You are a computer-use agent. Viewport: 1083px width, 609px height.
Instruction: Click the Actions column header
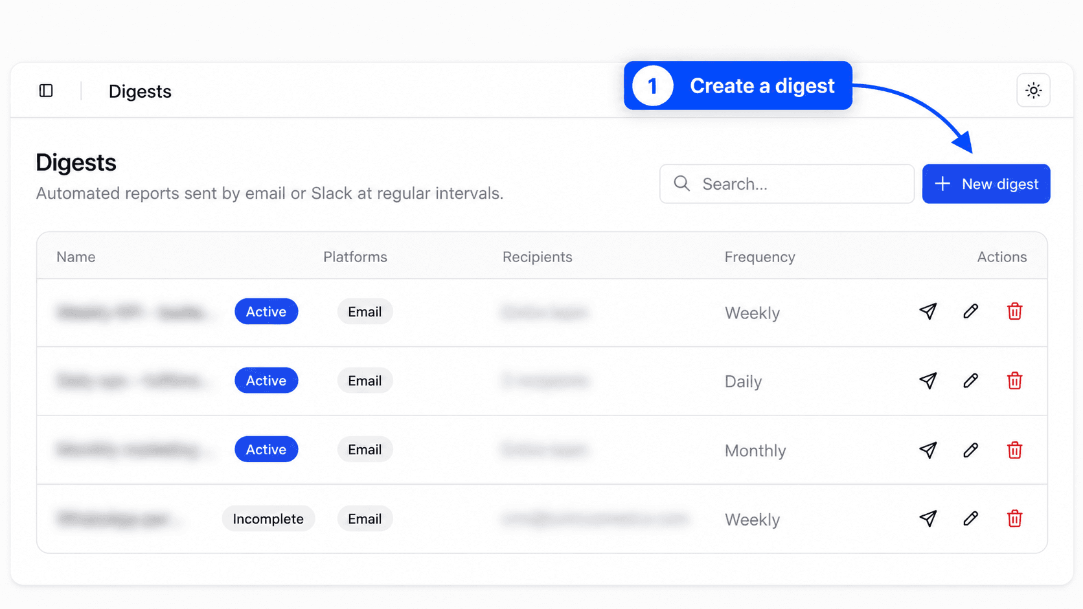click(x=1001, y=257)
